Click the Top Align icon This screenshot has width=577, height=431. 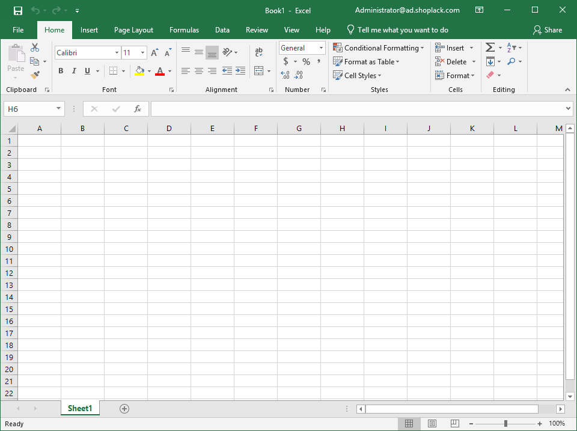click(x=186, y=52)
